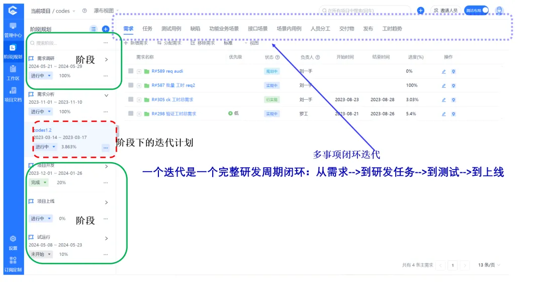Open the 瀑布视图 view selector
Screen dimensions: 543x282
click(x=106, y=11)
